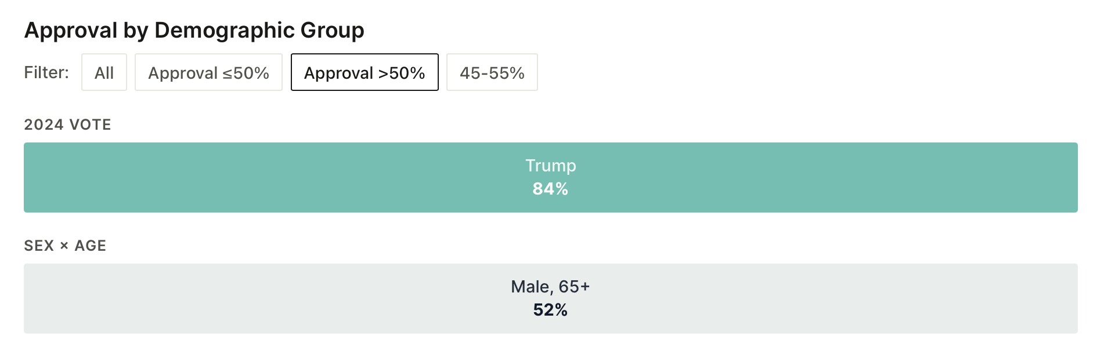Viewport: 1104px width, 344px height.
Task: Switch to the 45-55% range tab
Action: click(x=492, y=72)
